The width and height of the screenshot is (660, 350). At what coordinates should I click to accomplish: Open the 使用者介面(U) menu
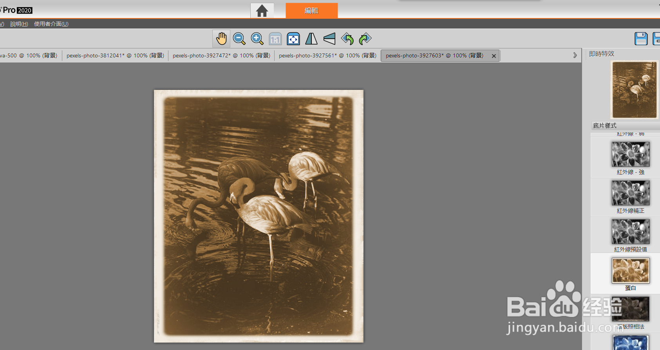pyautogui.click(x=51, y=24)
